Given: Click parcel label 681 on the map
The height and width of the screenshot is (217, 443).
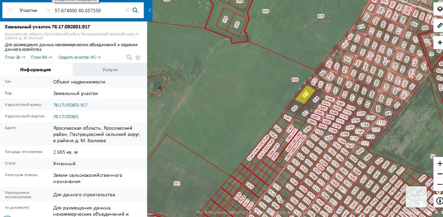Looking at the screenshot, I should (388, 113).
